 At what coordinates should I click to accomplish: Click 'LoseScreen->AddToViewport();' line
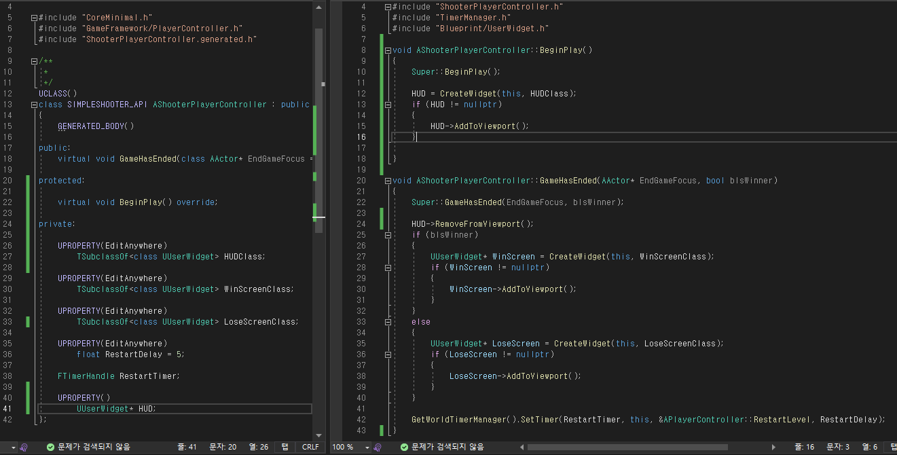(515, 376)
